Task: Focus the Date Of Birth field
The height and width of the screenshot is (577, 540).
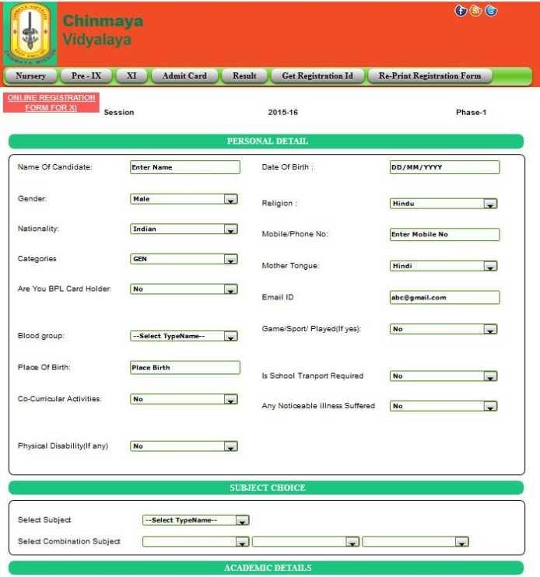Action: pos(444,167)
